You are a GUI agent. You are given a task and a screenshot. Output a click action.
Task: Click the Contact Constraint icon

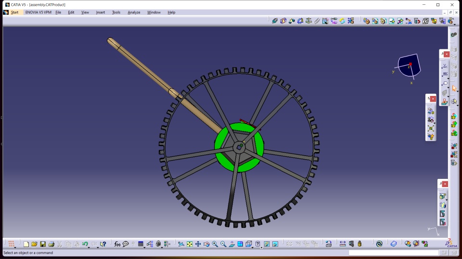click(x=283, y=21)
